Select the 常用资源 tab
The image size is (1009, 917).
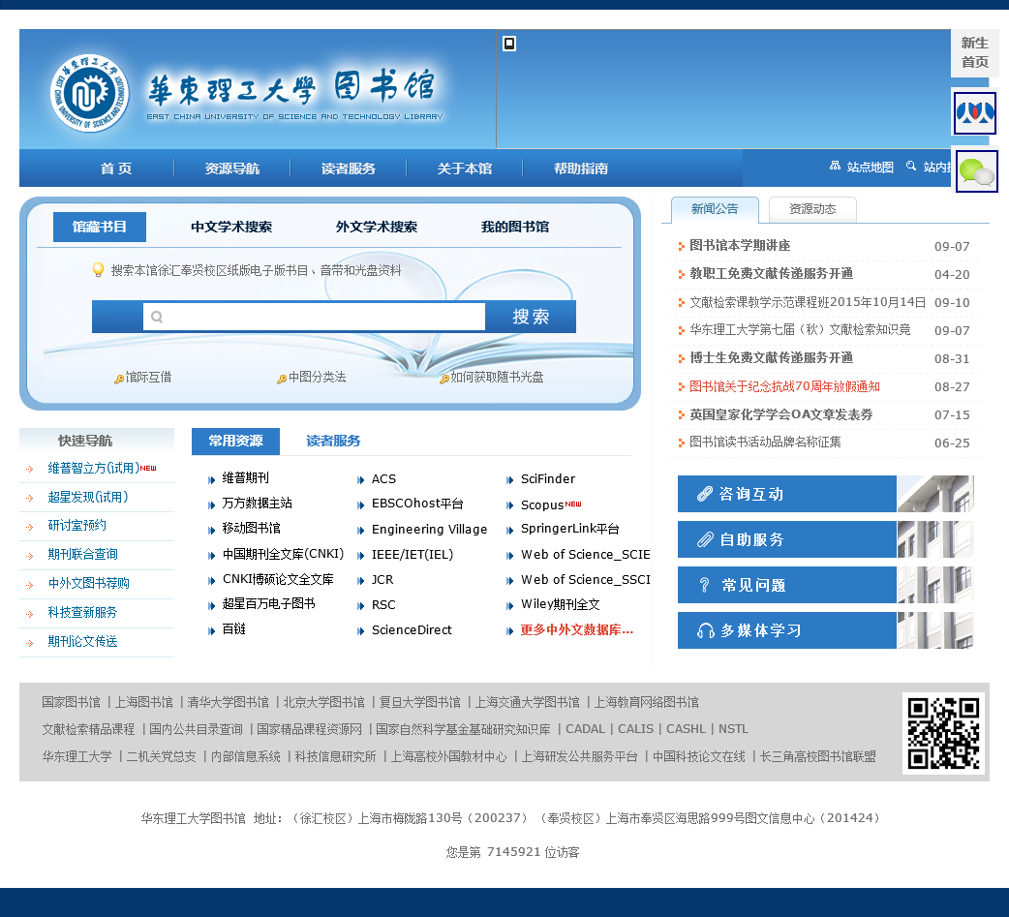click(x=235, y=441)
